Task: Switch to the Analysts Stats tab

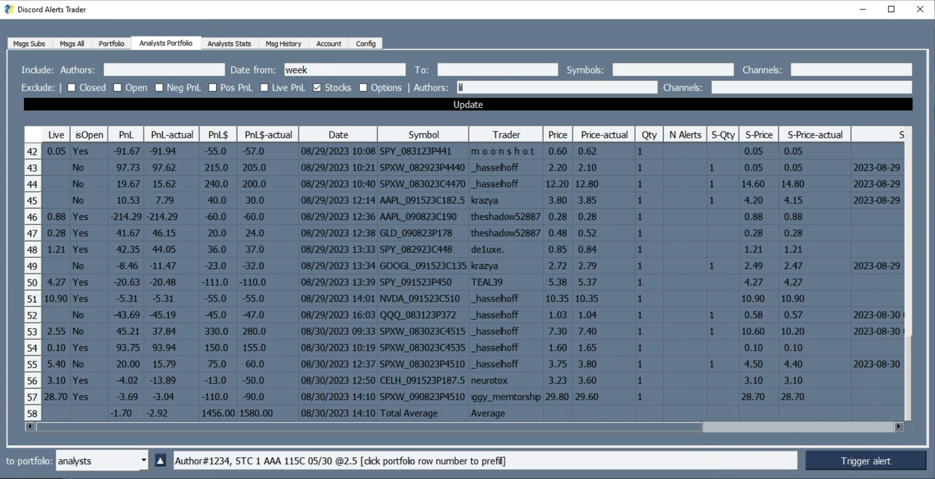Action: tap(229, 44)
